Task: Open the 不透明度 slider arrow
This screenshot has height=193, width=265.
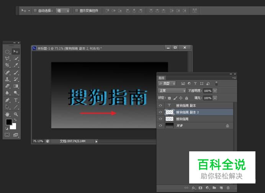Action: pyautogui.click(x=215, y=91)
